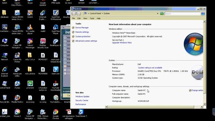Click the Forward navigation button

point(79,13)
